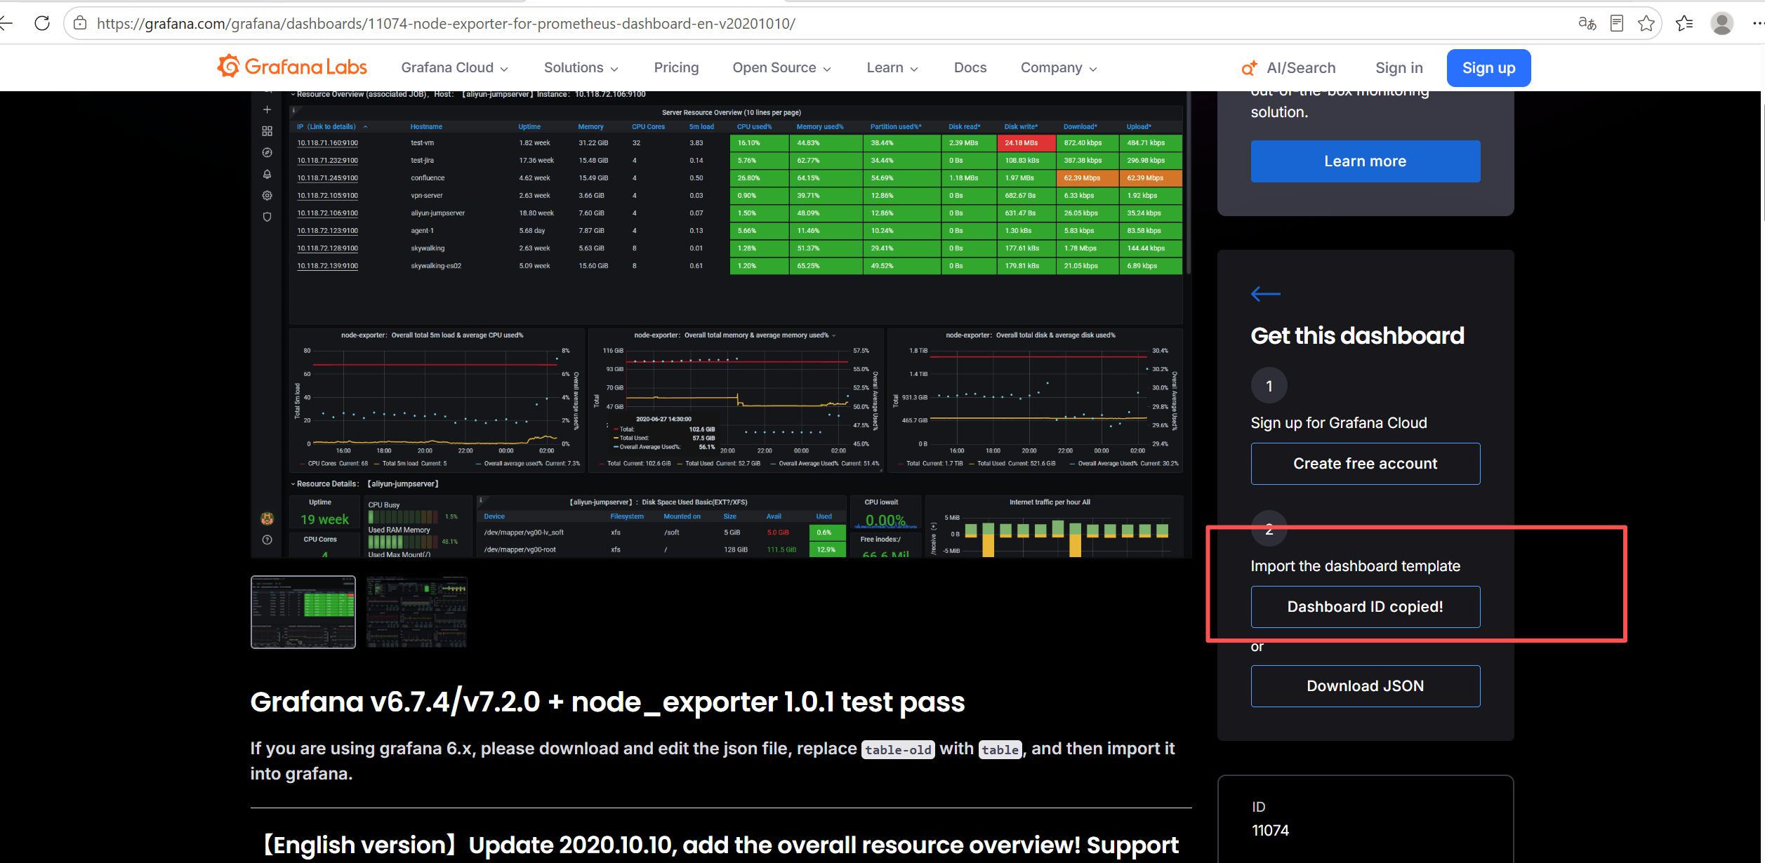
Task: Click the 'Grafana v6.7.4/v7.2.0 + node_exporter' heading
Action: click(607, 702)
